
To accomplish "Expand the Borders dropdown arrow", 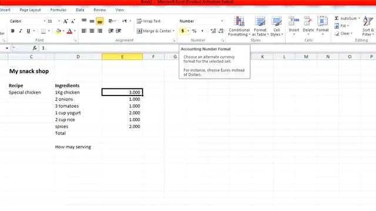I will [x=49, y=31].
